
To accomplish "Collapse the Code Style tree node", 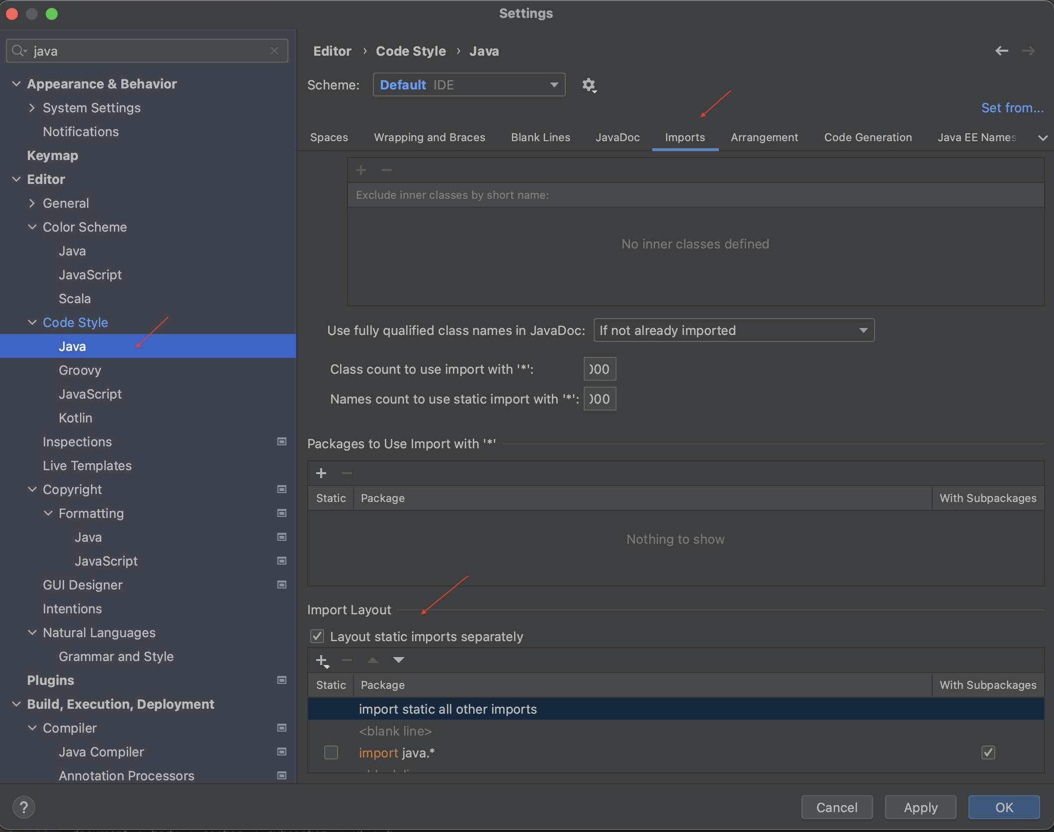I will [32, 323].
